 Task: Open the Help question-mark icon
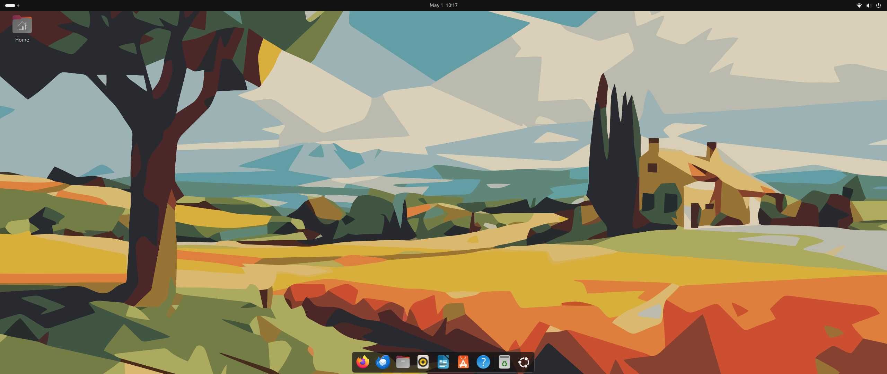coord(483,362)
